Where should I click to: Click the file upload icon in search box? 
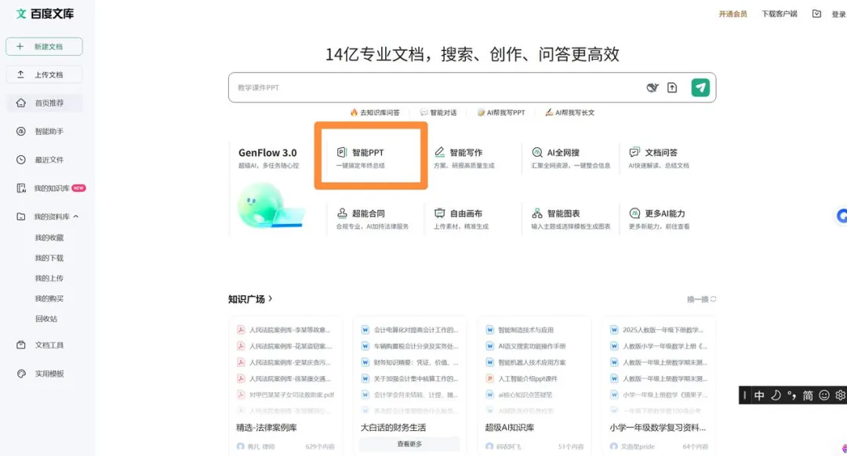(672, 88)
